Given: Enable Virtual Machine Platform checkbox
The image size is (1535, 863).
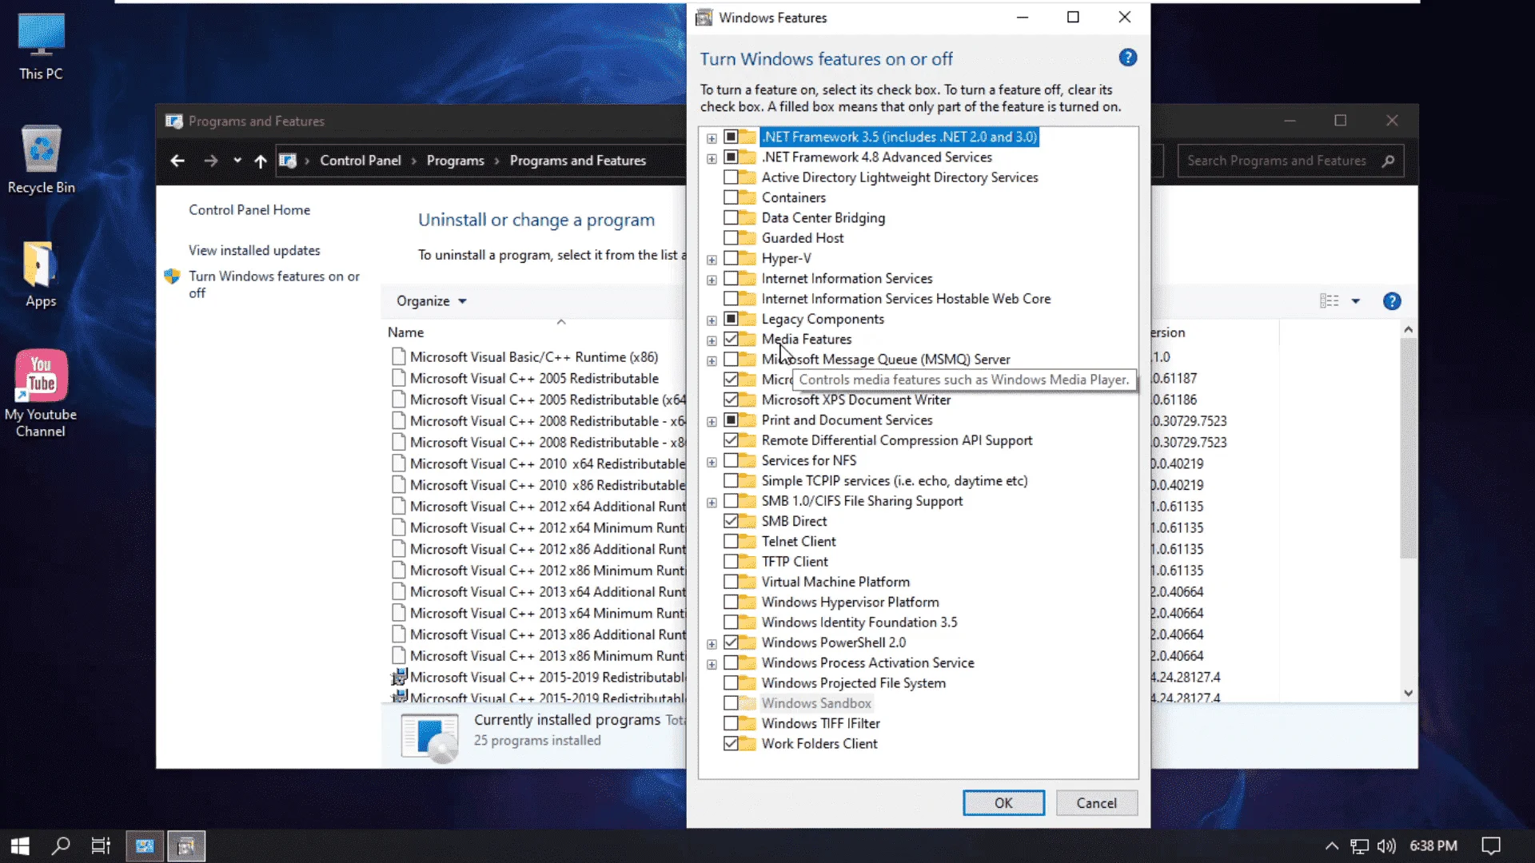Looking at the screenshot, I should [x=731, y=582].
